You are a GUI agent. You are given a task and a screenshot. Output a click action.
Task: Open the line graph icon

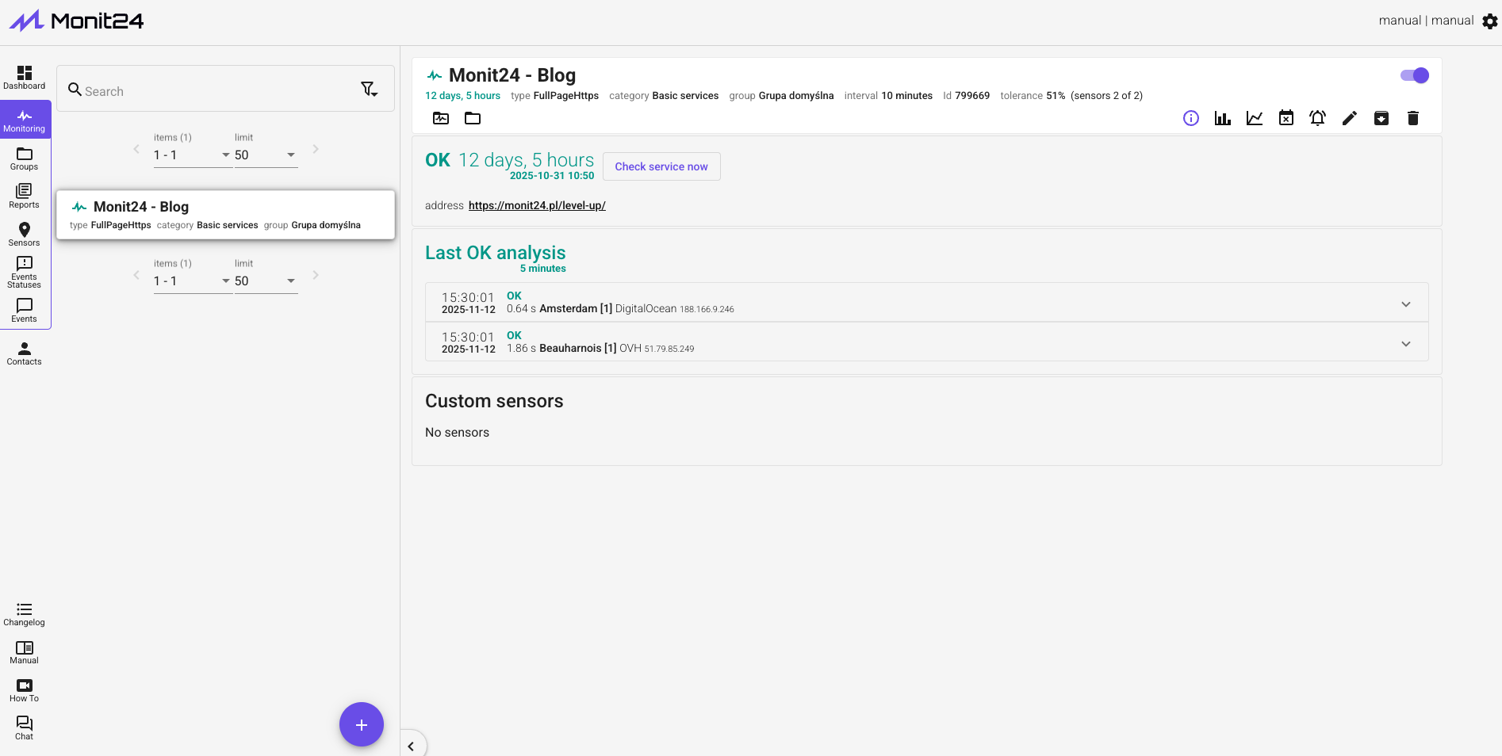(x=1254, y=118)
